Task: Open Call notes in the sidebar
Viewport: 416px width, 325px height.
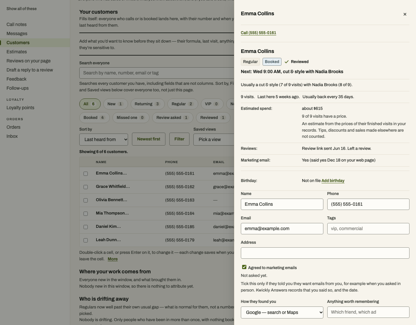Action: click(17, 24)
